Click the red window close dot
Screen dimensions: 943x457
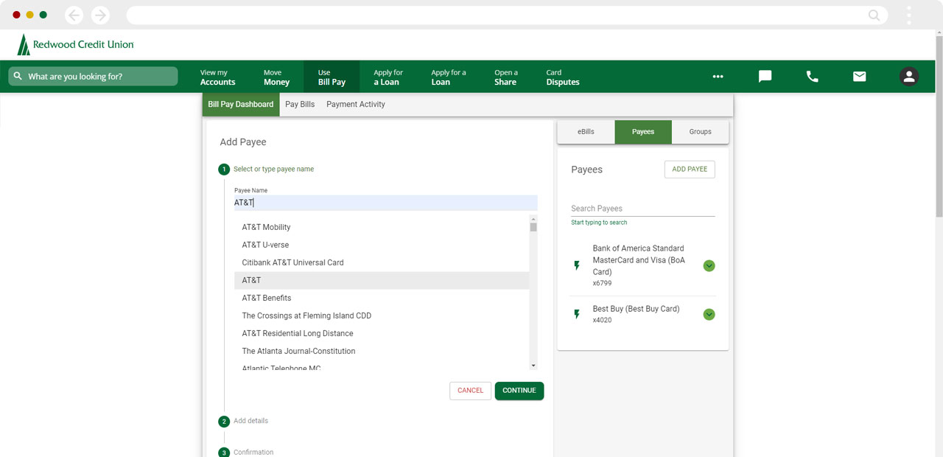[x=17, y=15]
